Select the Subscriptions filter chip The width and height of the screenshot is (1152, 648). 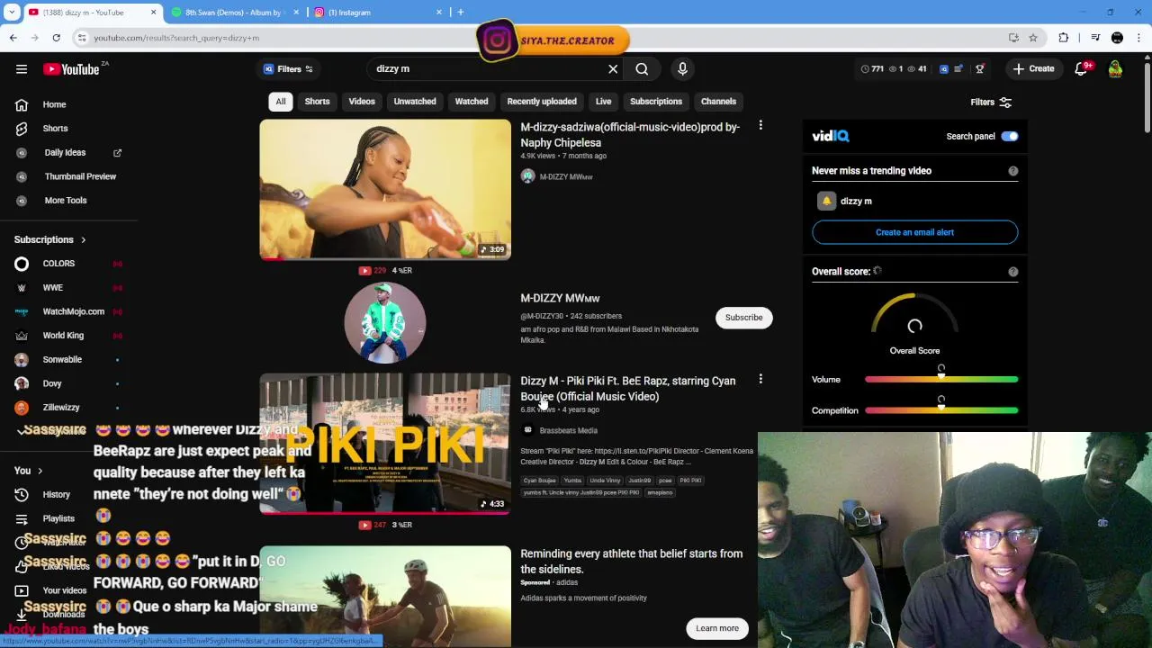point(656,102)
